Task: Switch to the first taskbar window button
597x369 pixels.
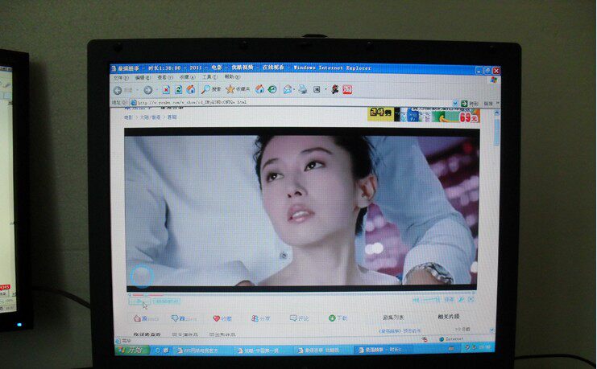Action: 202,351
